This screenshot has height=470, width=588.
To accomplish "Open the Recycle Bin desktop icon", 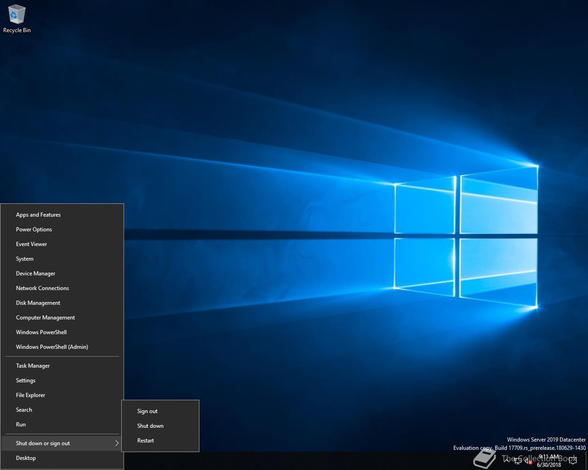I will point(17,19).
